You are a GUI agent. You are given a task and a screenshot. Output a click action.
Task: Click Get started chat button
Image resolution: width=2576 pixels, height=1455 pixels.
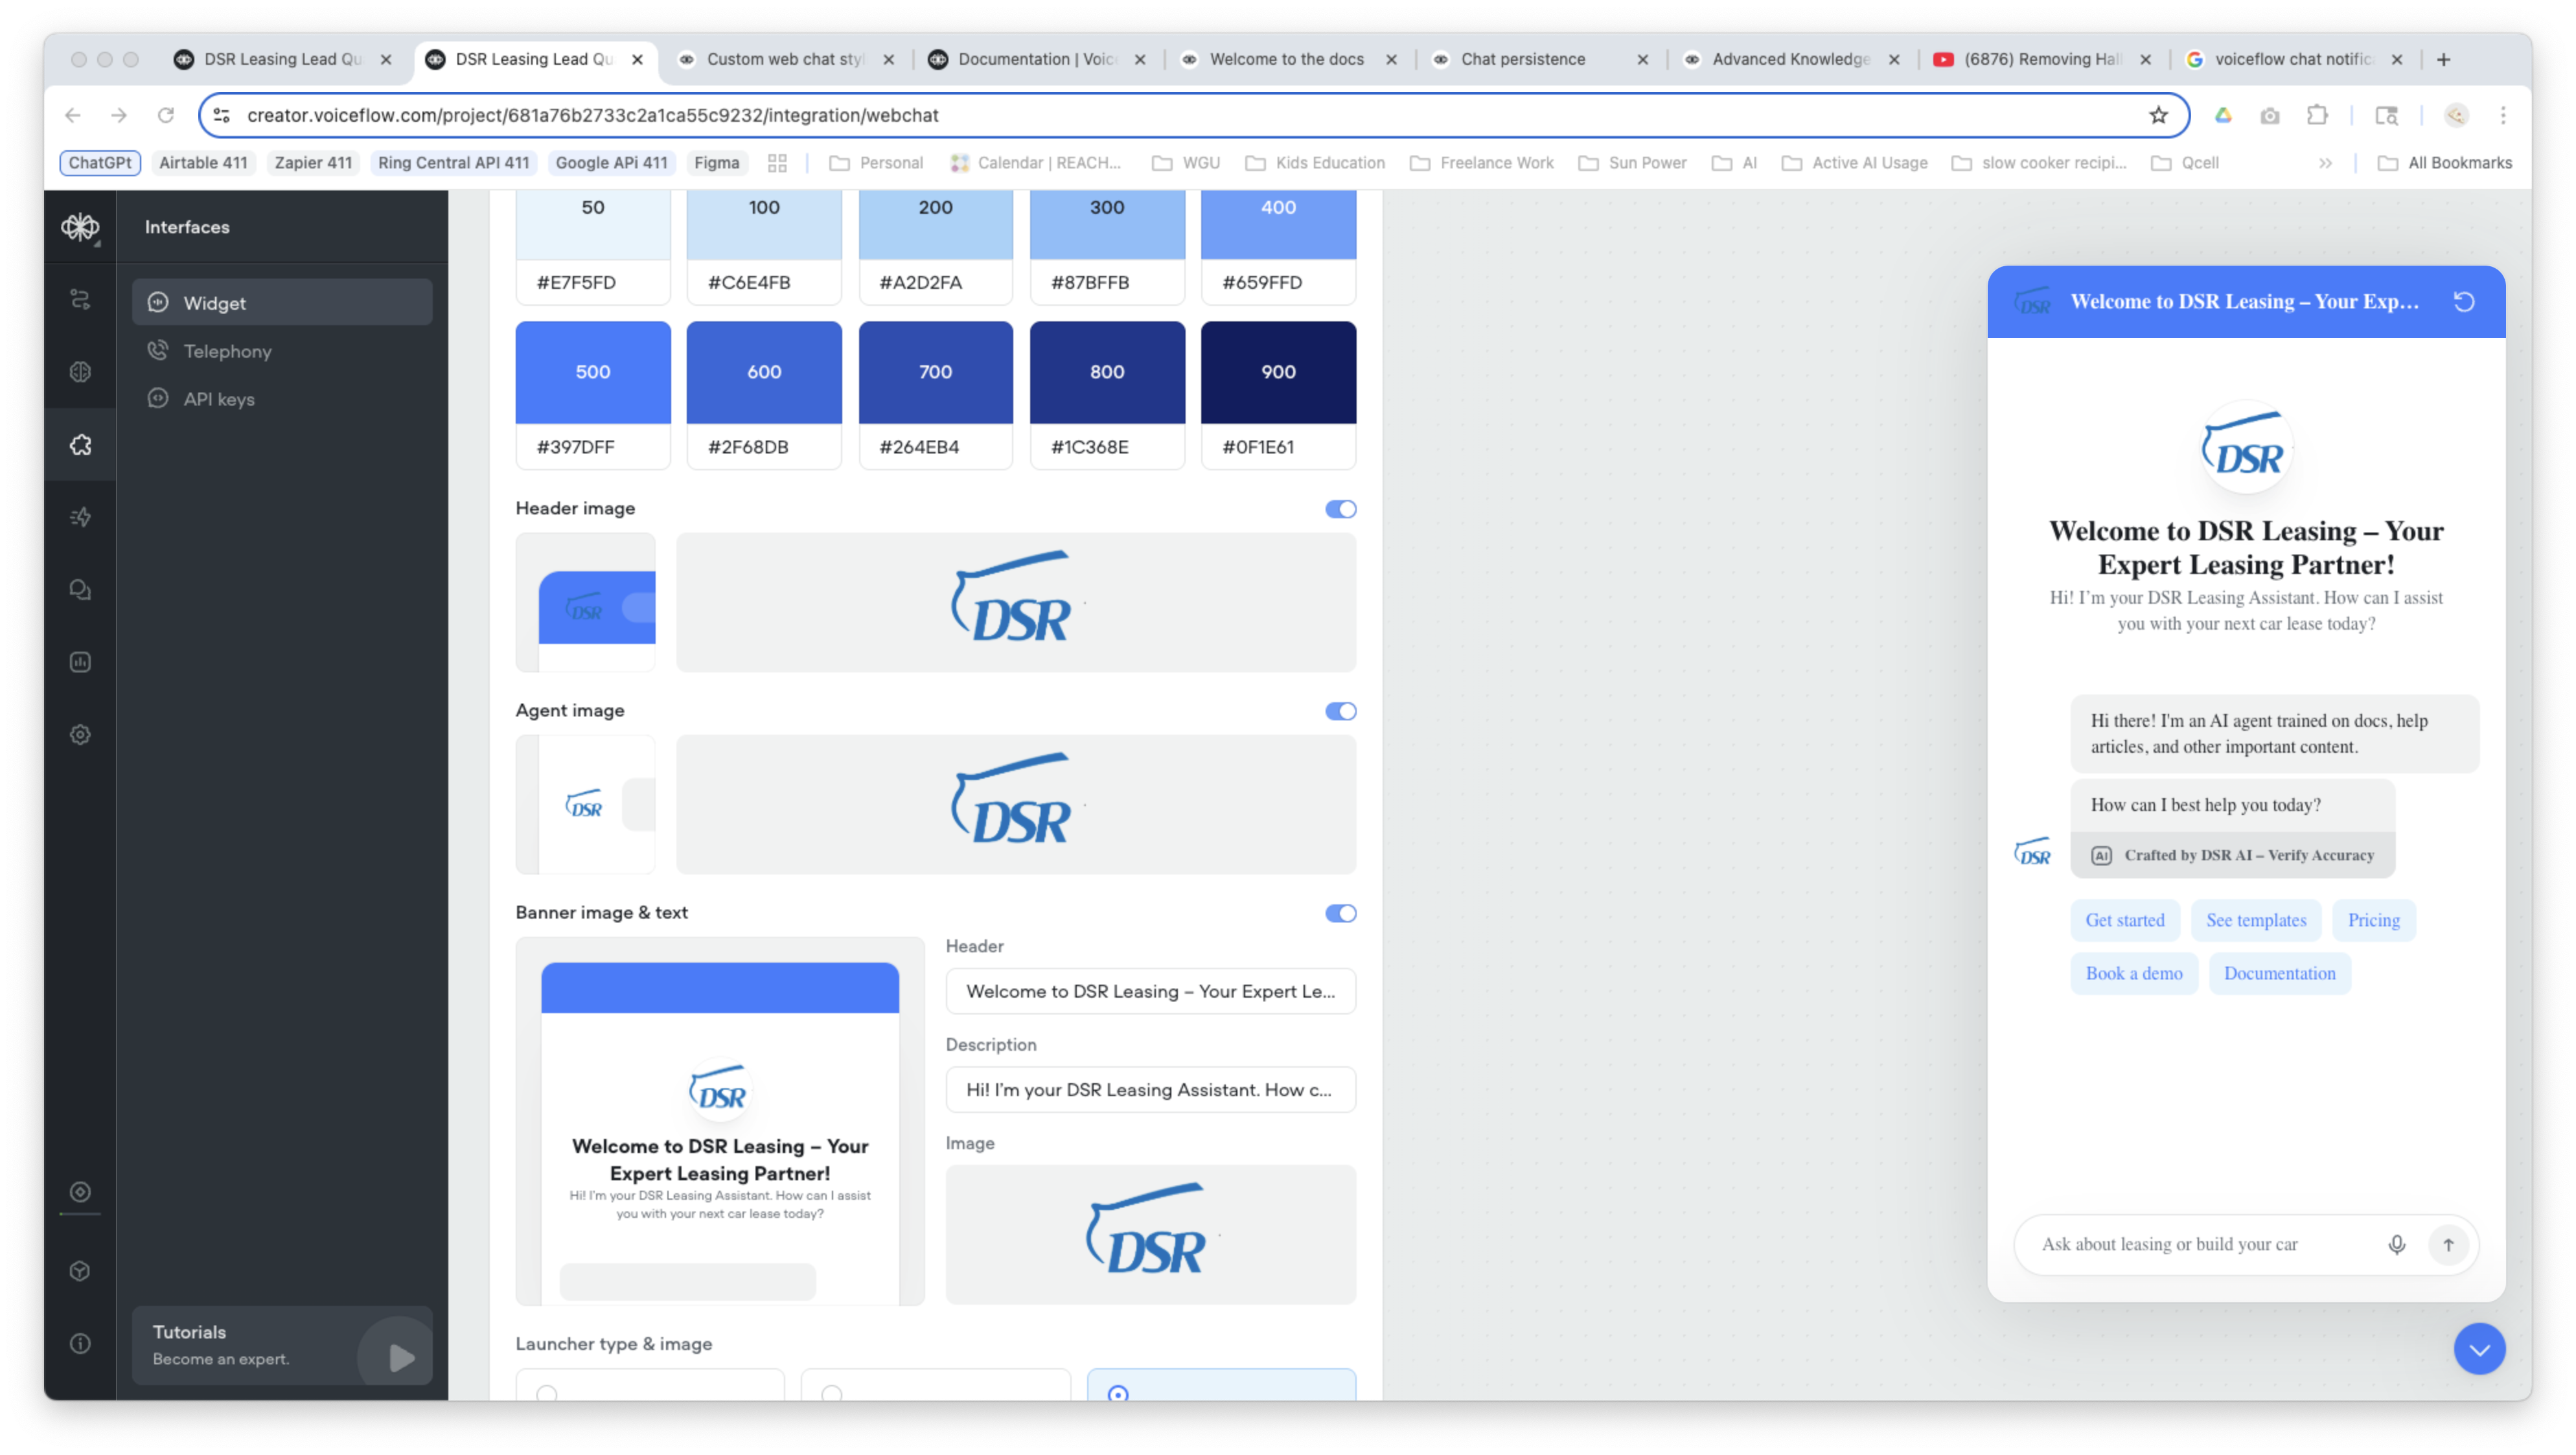(2124, 920)
